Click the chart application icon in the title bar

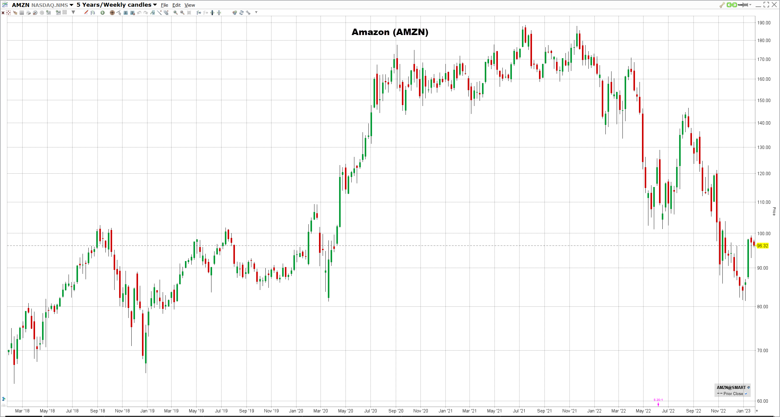5,5
